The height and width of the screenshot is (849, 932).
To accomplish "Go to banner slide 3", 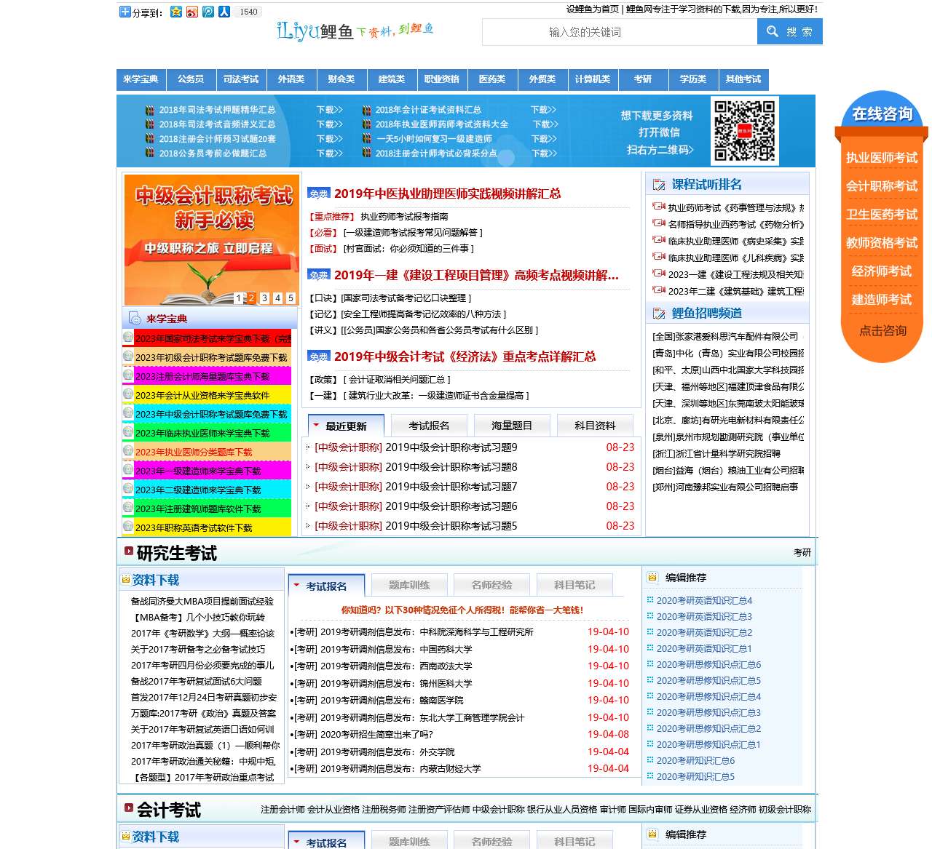I will pos(264,298).
